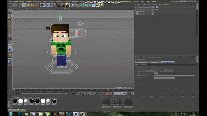Toggle Z axis lock
The height and width of the screenshot is (116, 207).
pos(50,5)
